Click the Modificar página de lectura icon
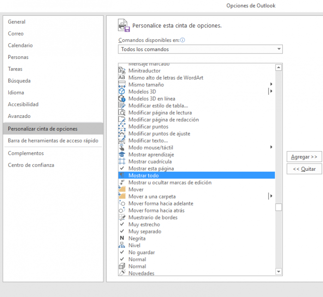Image resolution: width=323 pixels, height=297 pixels. tap(122, 112)
